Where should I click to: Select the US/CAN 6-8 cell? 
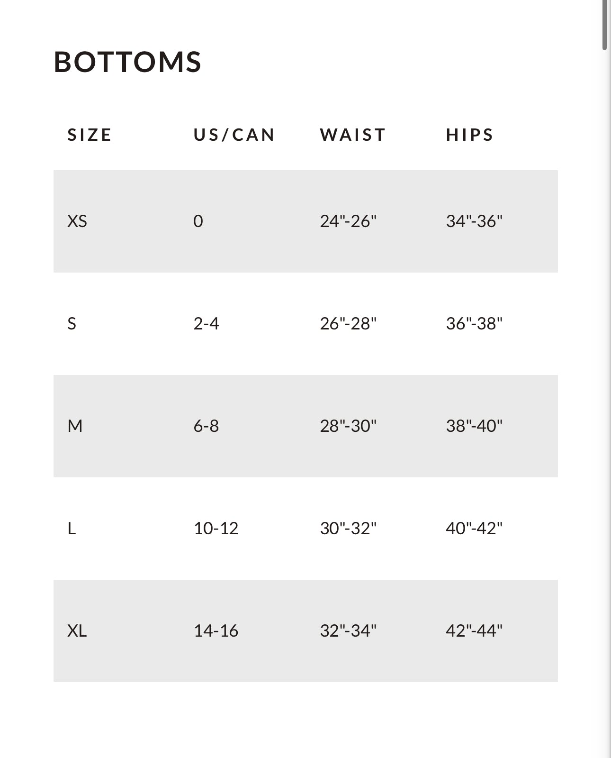pos(206,426)
